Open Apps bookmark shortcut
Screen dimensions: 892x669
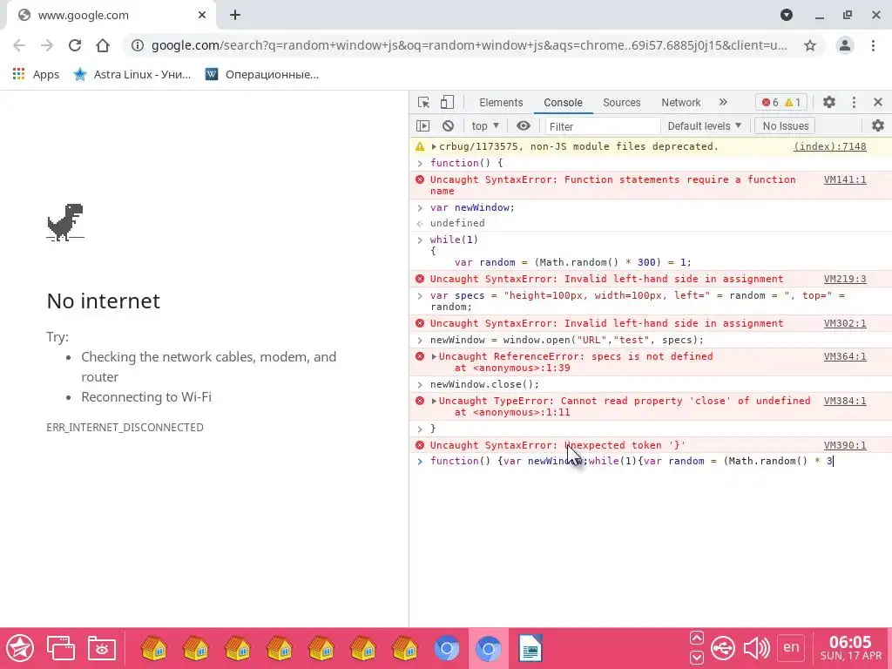tap(35, 75)
